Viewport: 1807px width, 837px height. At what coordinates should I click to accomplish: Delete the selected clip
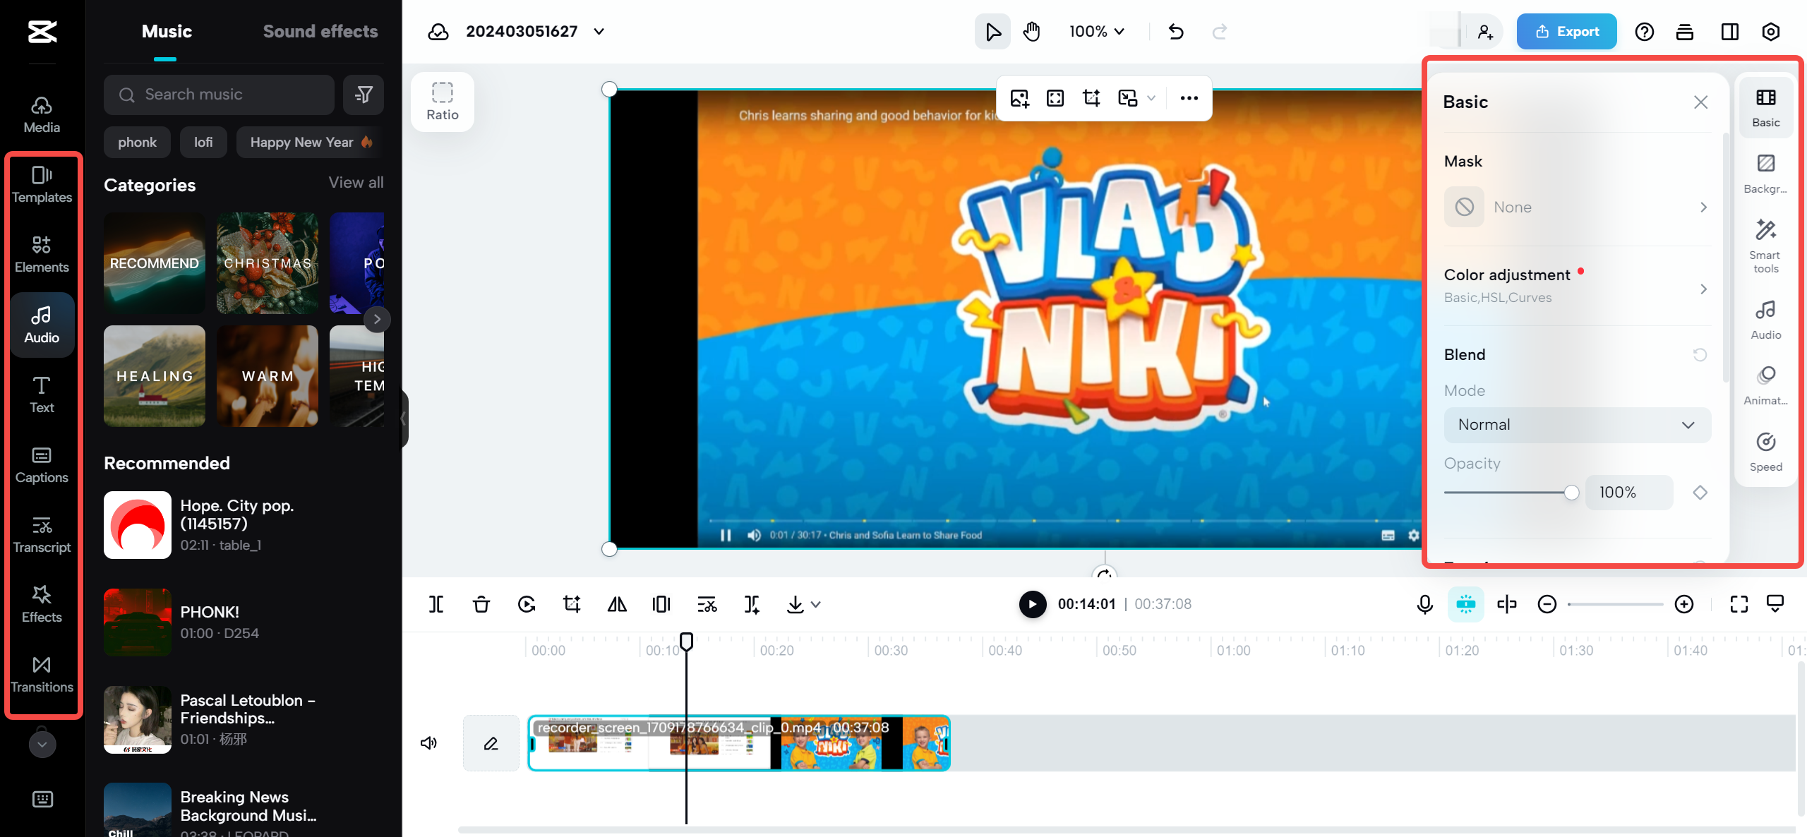click(x=481, y=604)
